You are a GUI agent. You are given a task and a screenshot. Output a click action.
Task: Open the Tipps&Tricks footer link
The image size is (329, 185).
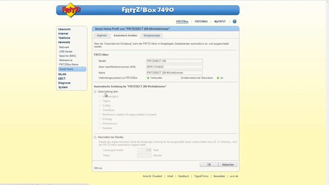pos(201,176)
